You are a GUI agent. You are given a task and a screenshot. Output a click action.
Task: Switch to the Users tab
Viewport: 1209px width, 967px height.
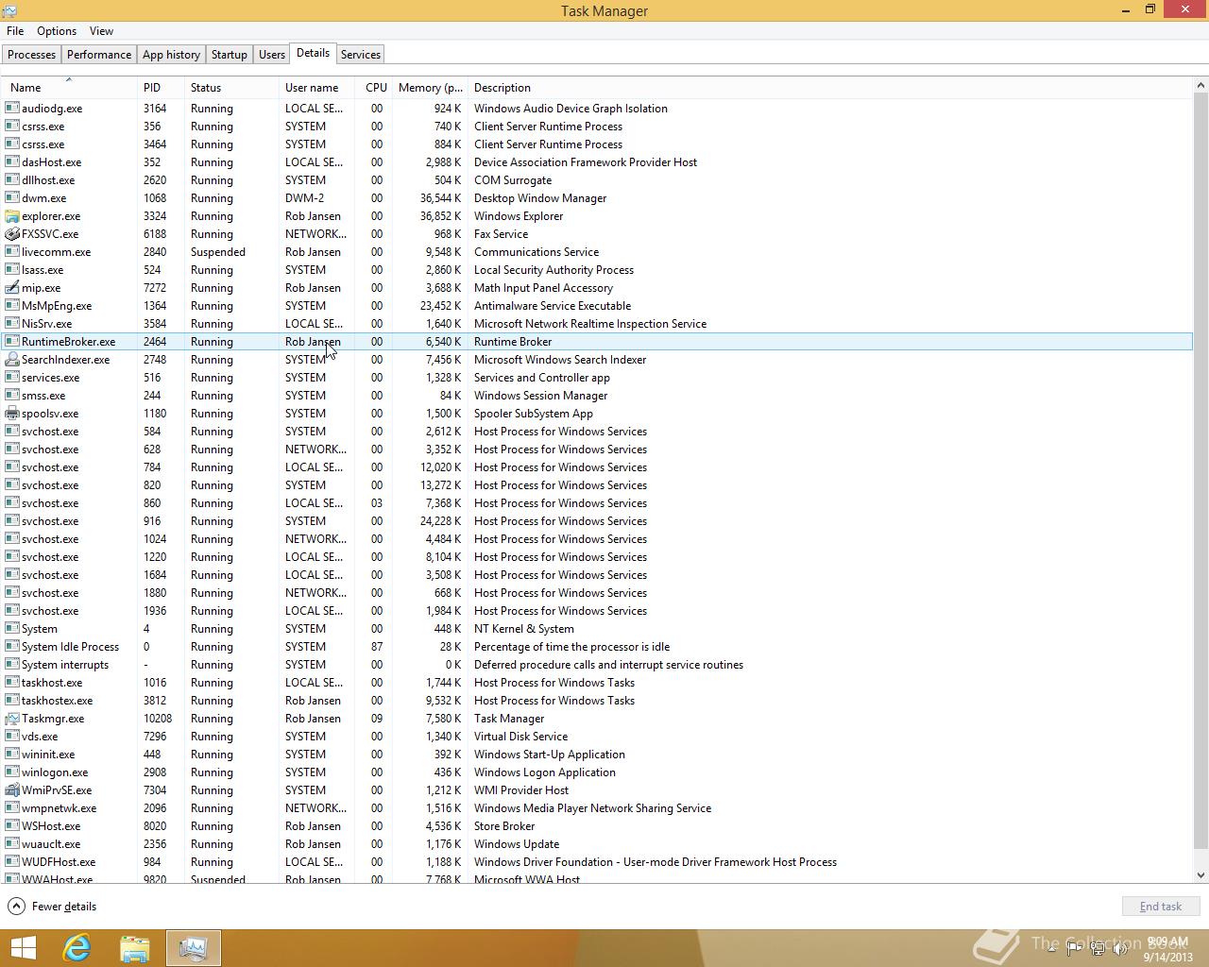(x=272, y=55)
